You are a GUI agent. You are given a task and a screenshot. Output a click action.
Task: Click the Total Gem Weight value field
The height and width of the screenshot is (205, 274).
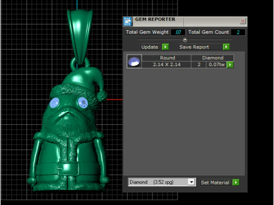[x=178, y=32]
